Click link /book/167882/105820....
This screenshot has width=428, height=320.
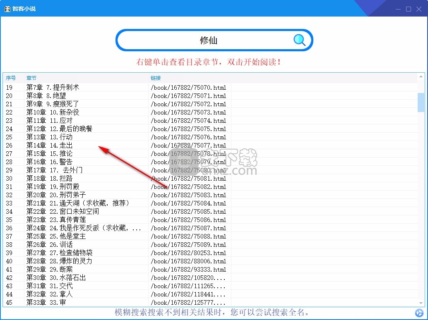(x=188, y=277)
